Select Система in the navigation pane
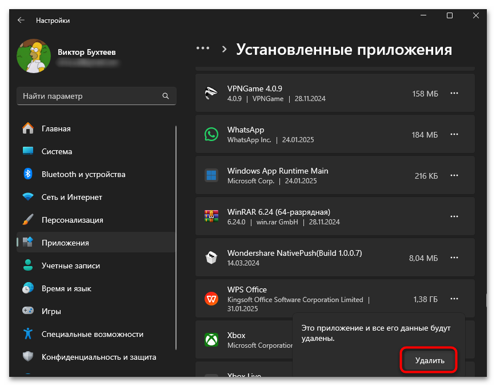 57,151
